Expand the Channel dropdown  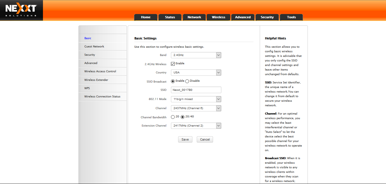pos(196,108)
